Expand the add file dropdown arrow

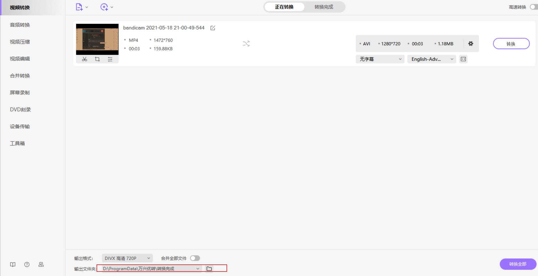(87, 7)
